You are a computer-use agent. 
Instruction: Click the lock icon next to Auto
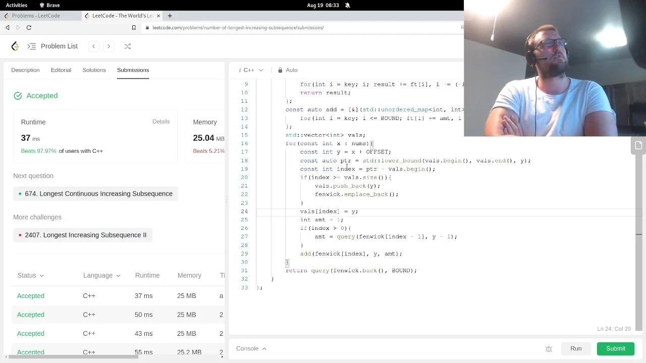[281, 70]
